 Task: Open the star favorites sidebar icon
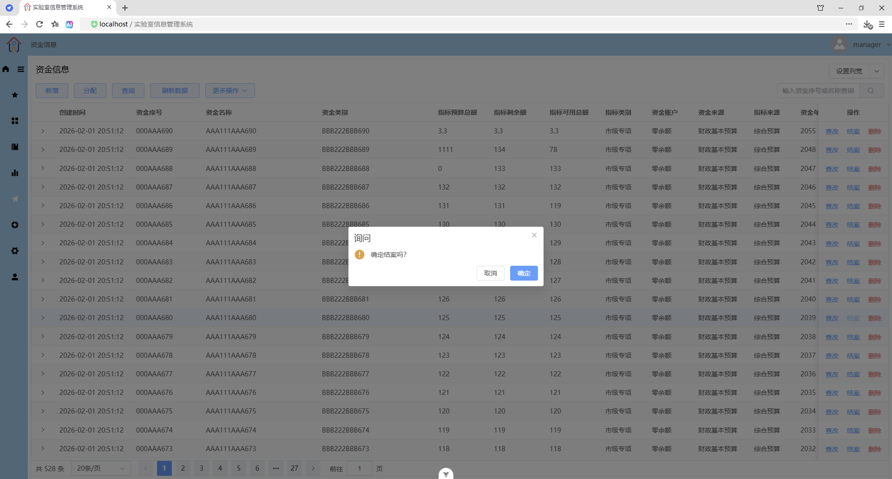pos(15,95)
